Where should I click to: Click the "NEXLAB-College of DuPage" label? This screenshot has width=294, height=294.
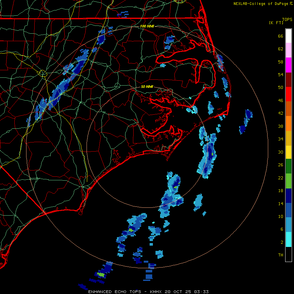(261, 4)
